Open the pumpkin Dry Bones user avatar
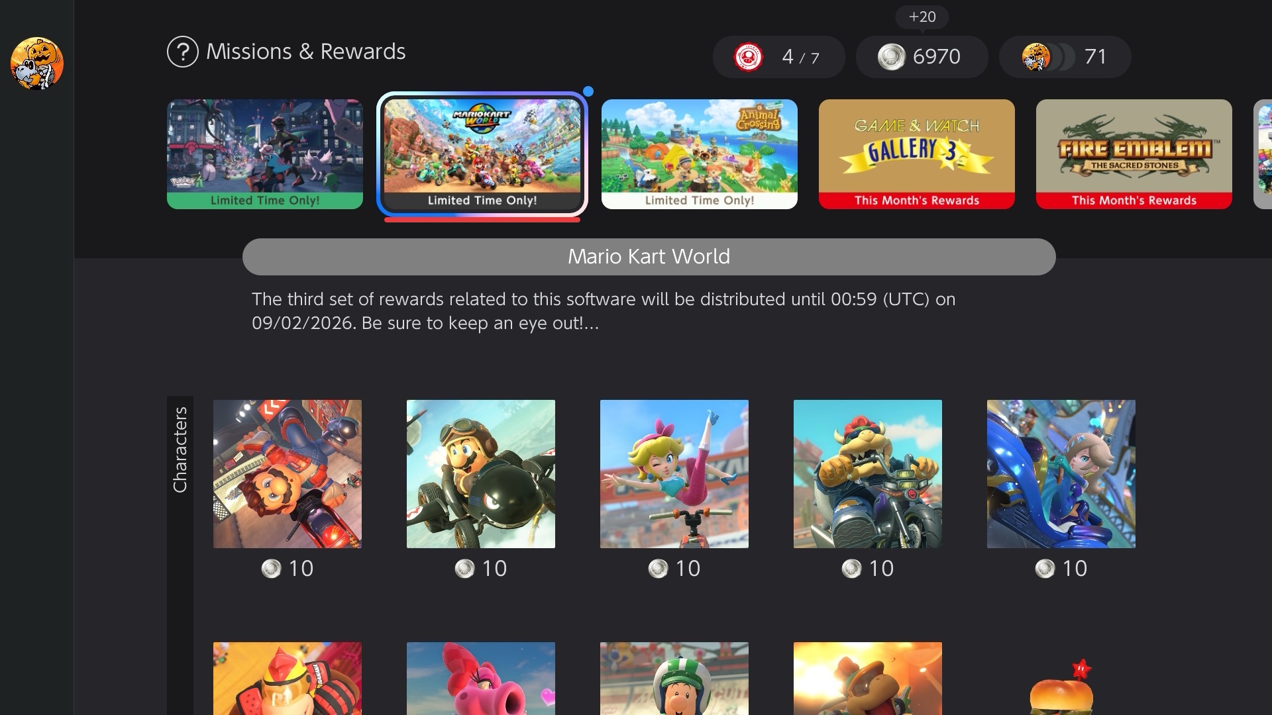 click(x=37, y=64)
